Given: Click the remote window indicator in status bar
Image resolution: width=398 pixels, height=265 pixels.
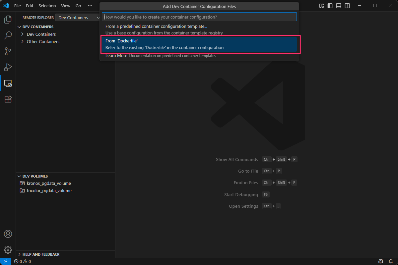Looking at the screenshot, I should pos(6,262).
